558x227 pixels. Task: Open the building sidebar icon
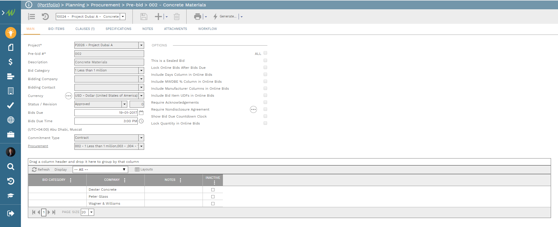point(10,91)
